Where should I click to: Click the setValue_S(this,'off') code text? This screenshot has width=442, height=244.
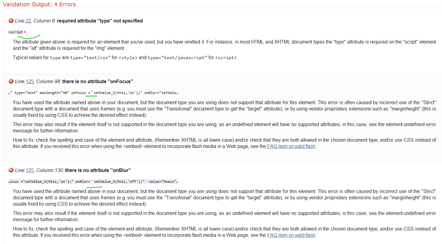117,182
